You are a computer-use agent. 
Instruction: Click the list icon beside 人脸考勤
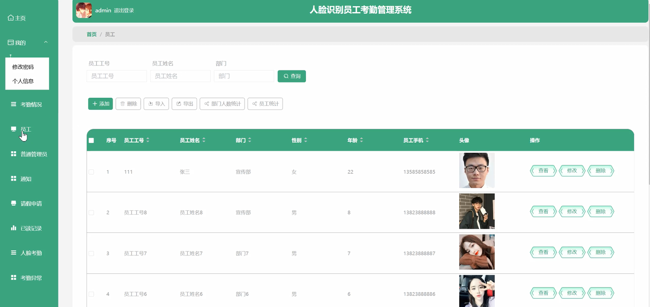(x=14, y=253)
